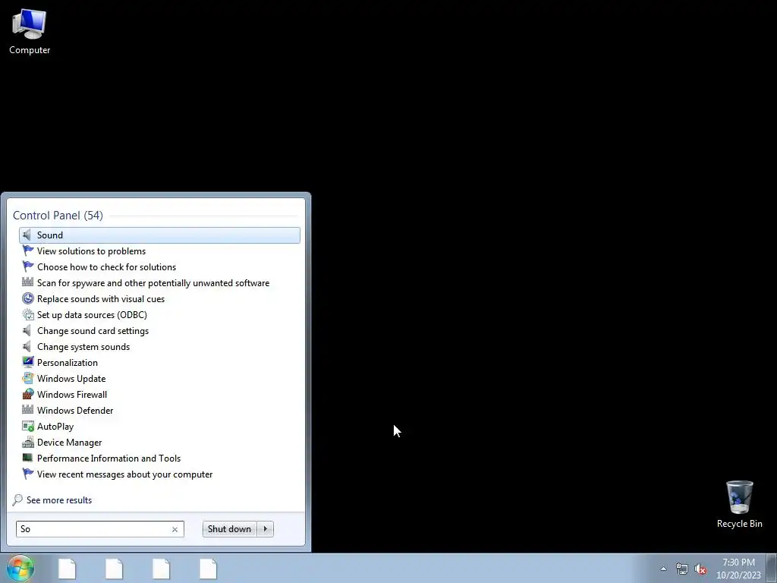The height and width of the screenshot is (583, 777).
Task: Show hidden tray icons arrow
Action: (663, 569)
